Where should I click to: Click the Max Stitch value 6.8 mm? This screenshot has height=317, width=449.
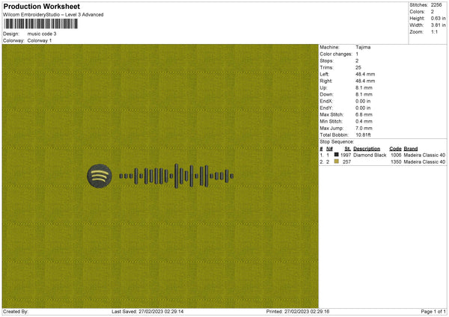364,114
